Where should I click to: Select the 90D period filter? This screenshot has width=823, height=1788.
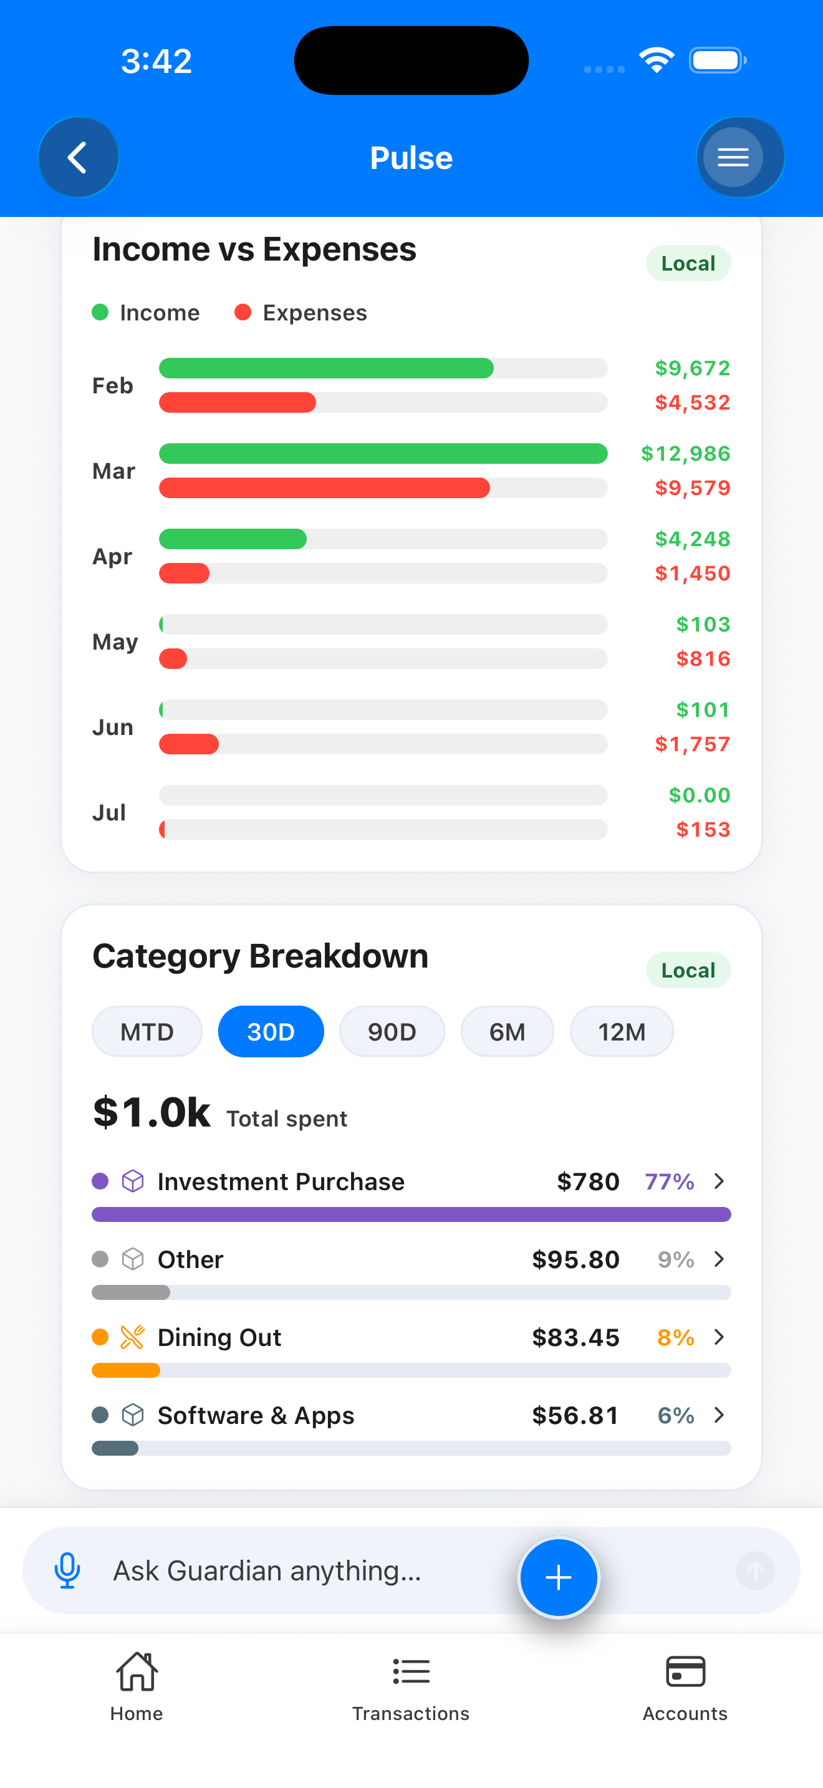tap(392, 1031)
